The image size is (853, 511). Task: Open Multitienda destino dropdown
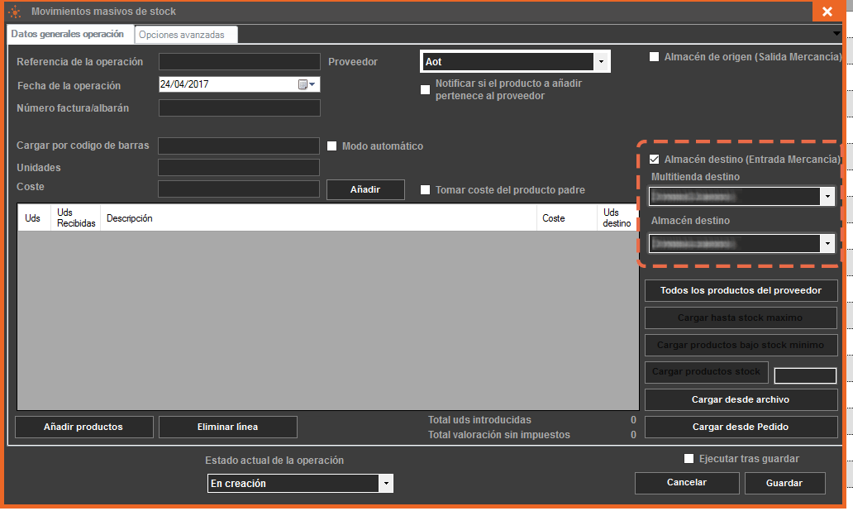[x=827, y=197]
